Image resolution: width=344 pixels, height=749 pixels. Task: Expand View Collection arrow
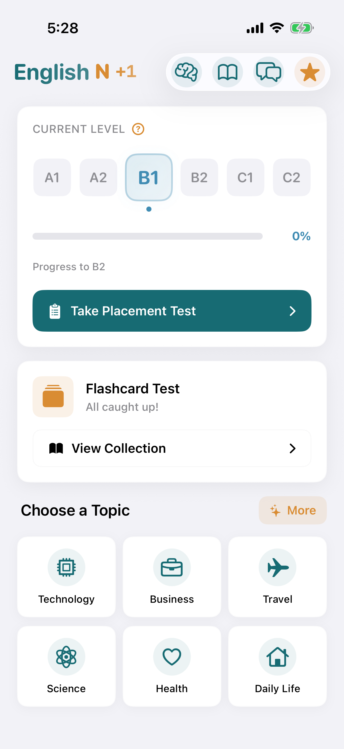pyautogui.click(x=292, y=448)
